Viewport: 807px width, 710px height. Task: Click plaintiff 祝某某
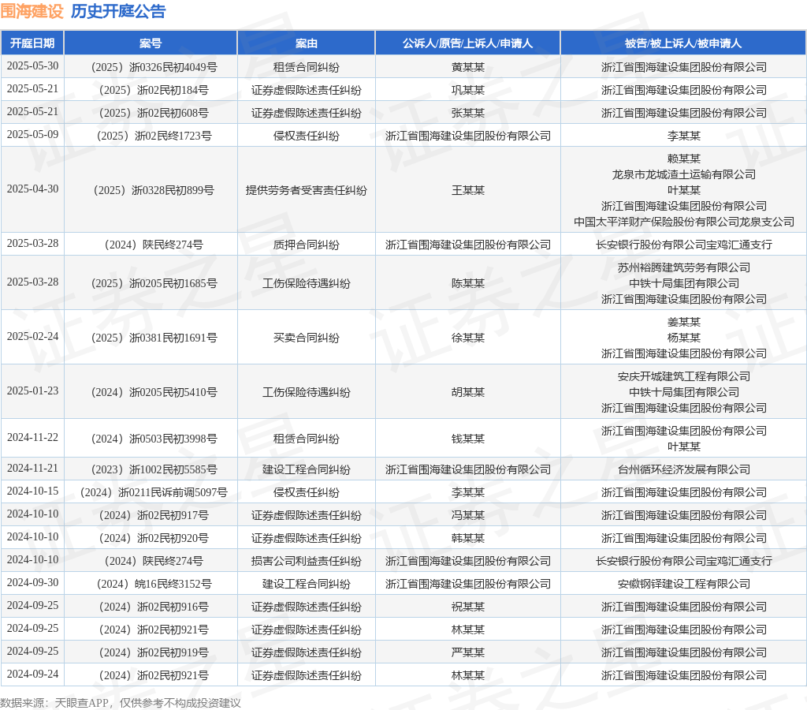(x=468, y=607)
